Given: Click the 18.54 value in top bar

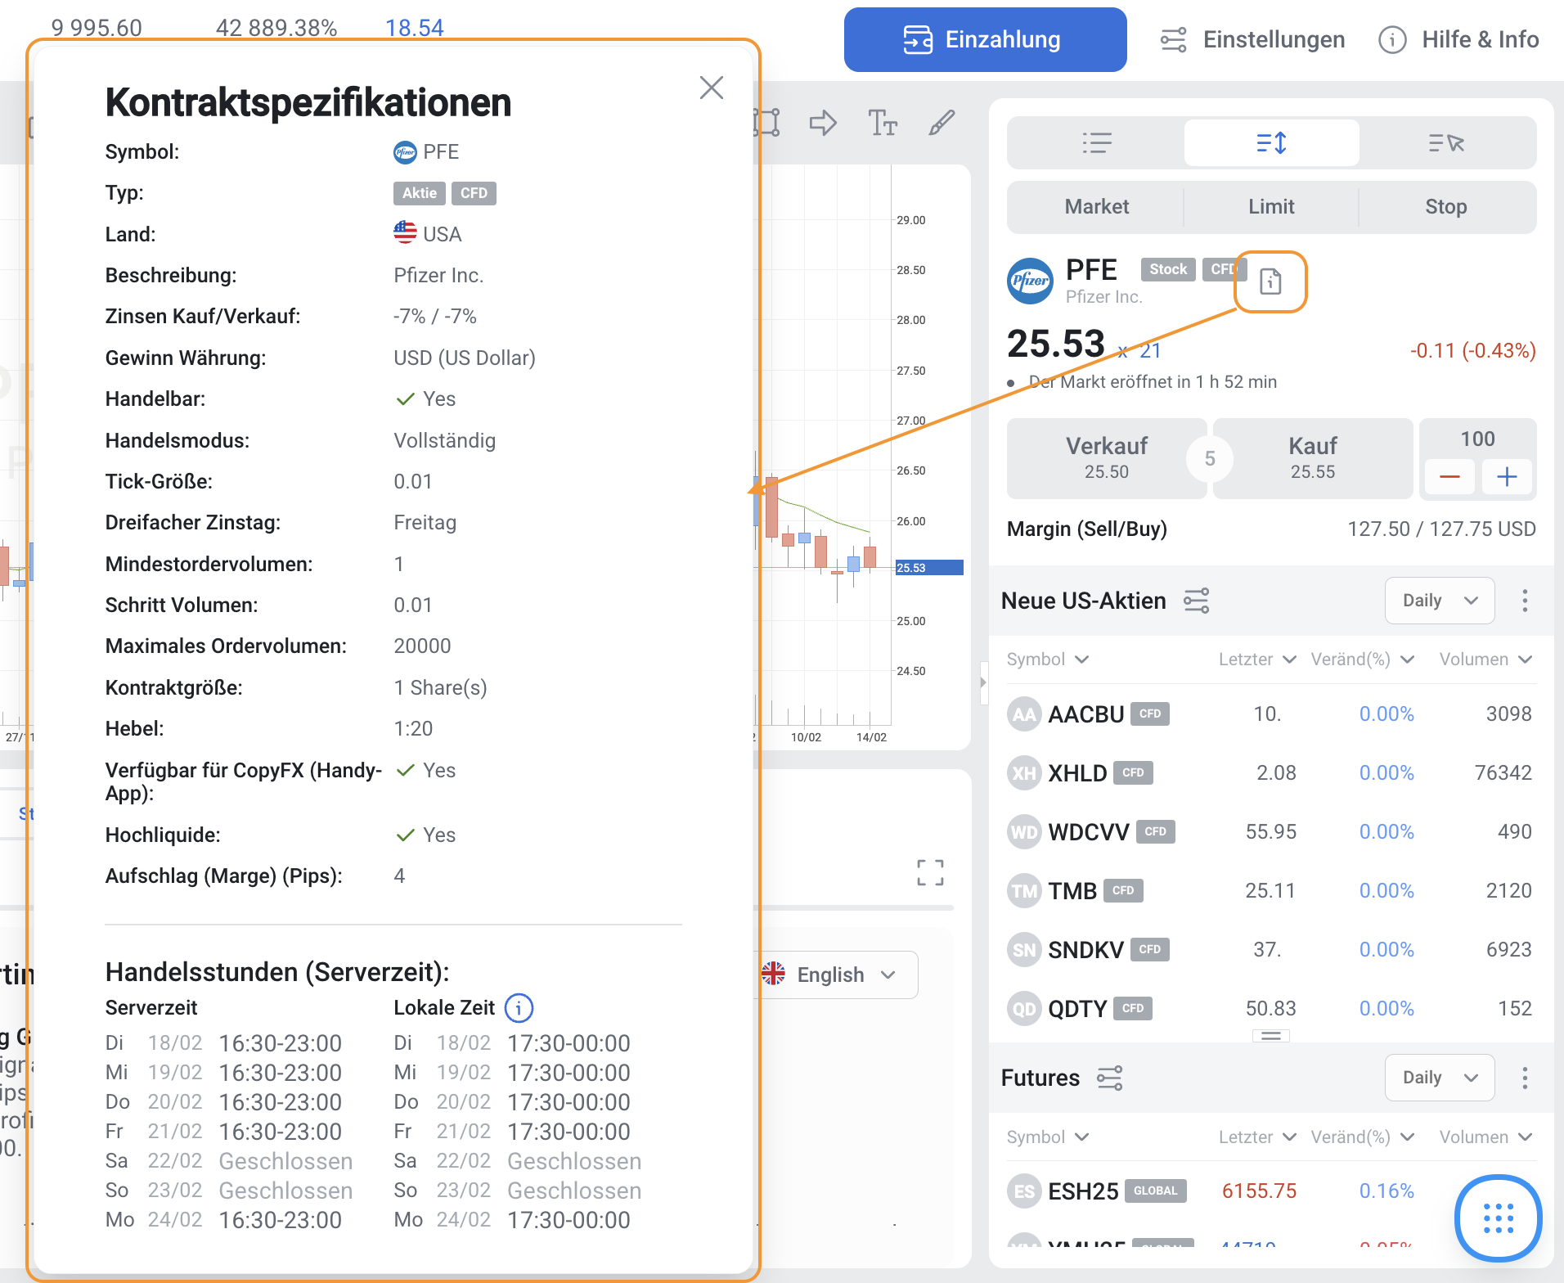Looking at the screenshot, I should (414, 28).
